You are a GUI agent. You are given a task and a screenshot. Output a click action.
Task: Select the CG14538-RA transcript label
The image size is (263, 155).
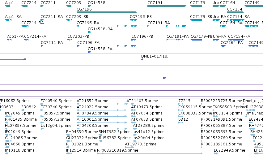click(100, 29)
